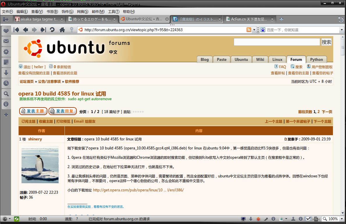
Task: Click the monitor icon in status bar
Action: [x=243, y=219]
